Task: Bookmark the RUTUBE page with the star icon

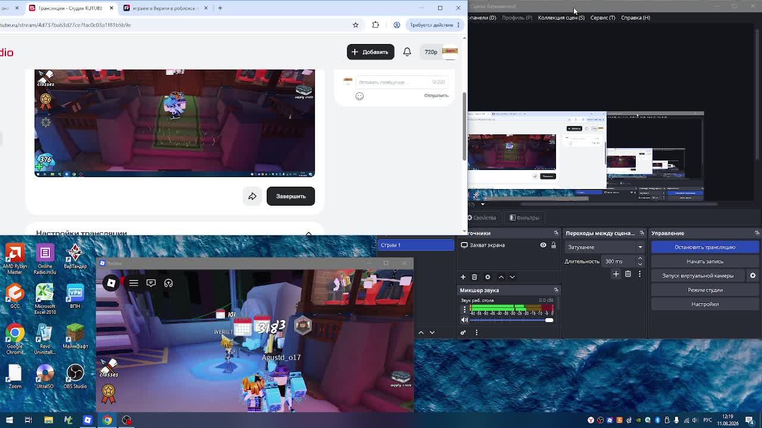Action: coord(355,25)
